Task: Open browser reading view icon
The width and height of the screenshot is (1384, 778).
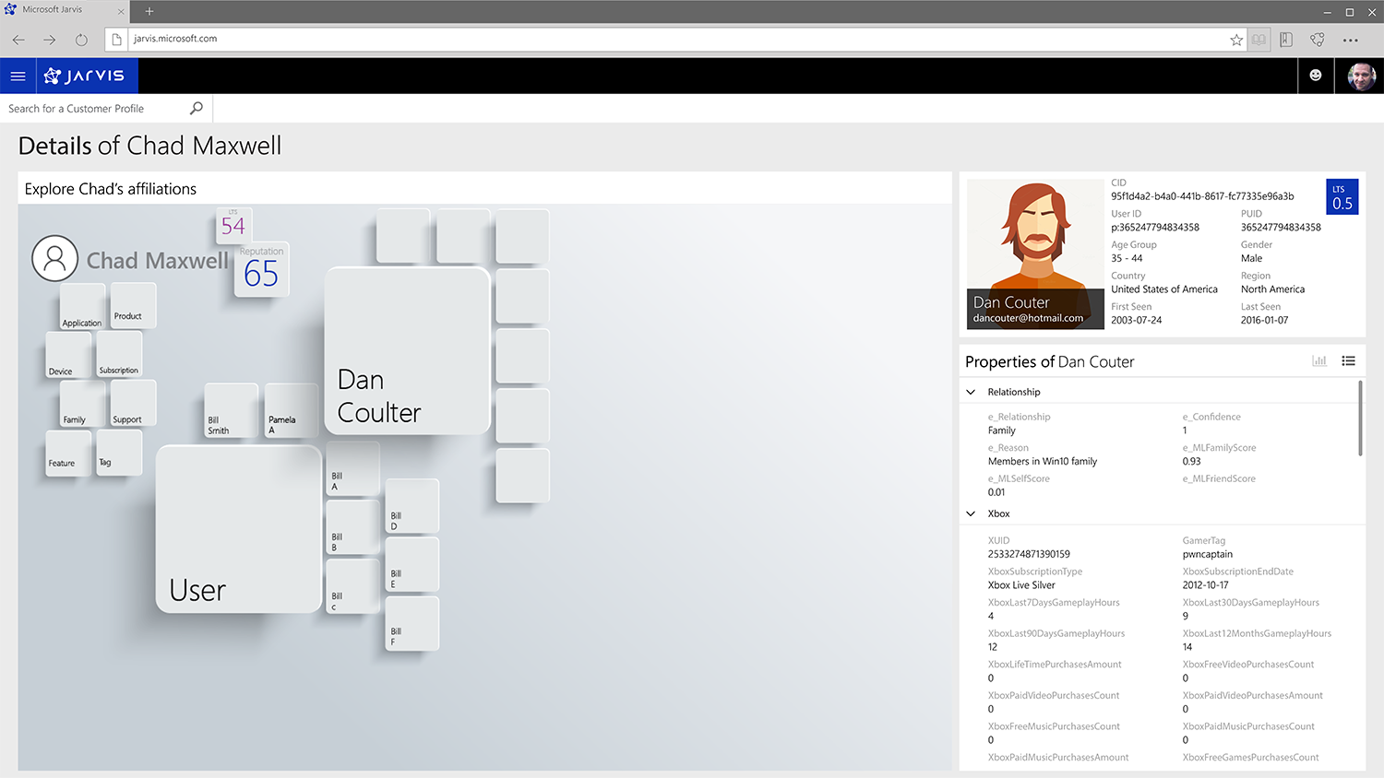Action: click(x=1259, y=40)
